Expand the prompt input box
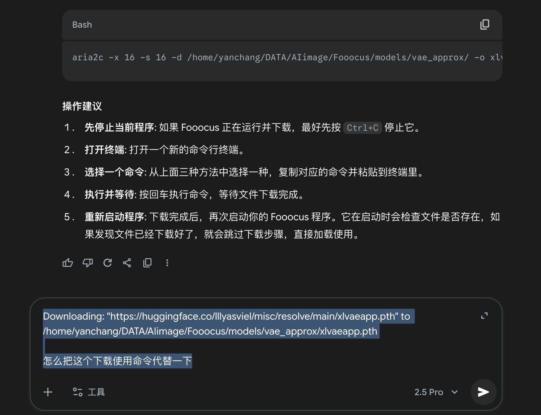Image resolution: width=541 pixels, height=415 pixels. pyautogui.click(x=484, y=316)
